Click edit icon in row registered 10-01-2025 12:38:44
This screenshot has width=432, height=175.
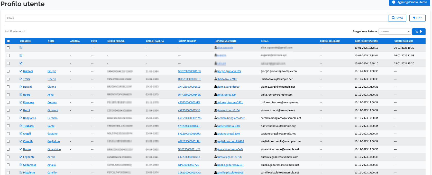pyautogui.click(x=21, y=55)
